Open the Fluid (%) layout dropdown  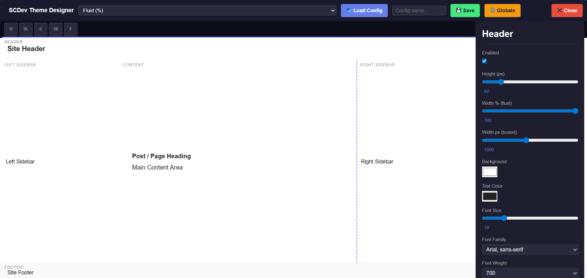pyautogui.click(x=207, y=10)
